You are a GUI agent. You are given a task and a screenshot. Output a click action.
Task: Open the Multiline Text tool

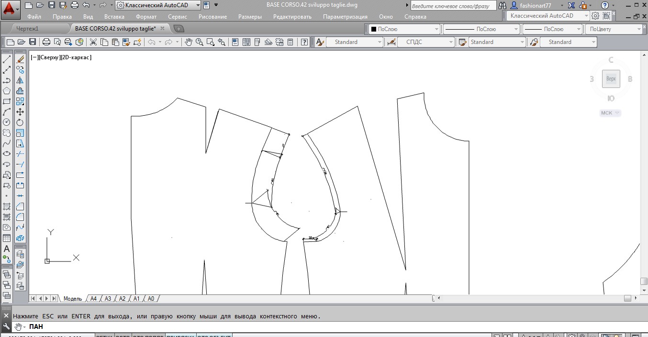(7, 249)
